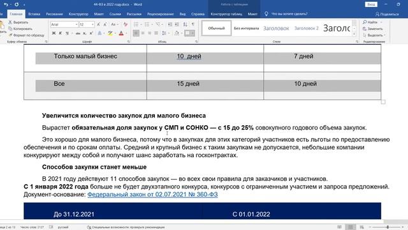Click the 'Что вы хотите сделать?' search field
Screen dimensions: 408x230
click(x=289, y=14)
